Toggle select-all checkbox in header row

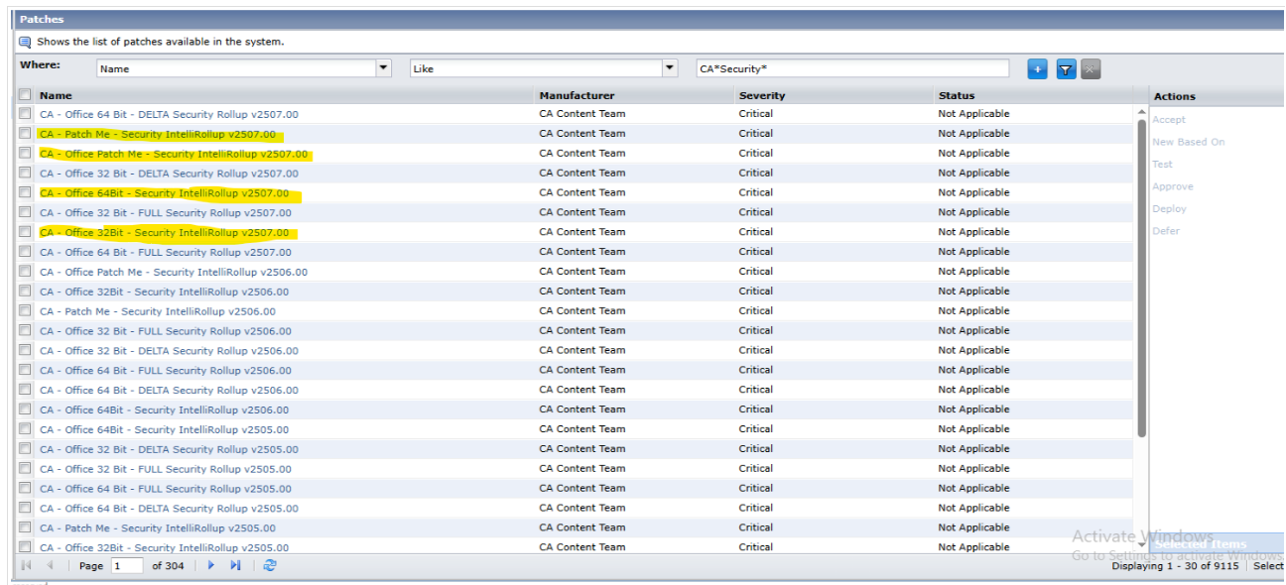(25, 95)
